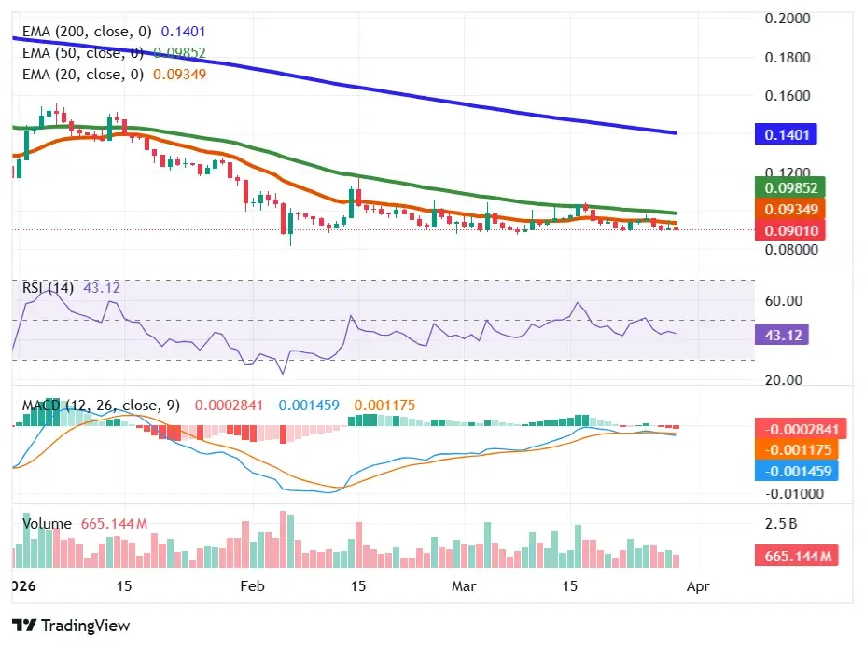Click the TradingView logo
This screenshot has height=647, width=865.
click(x=70, y=625)
